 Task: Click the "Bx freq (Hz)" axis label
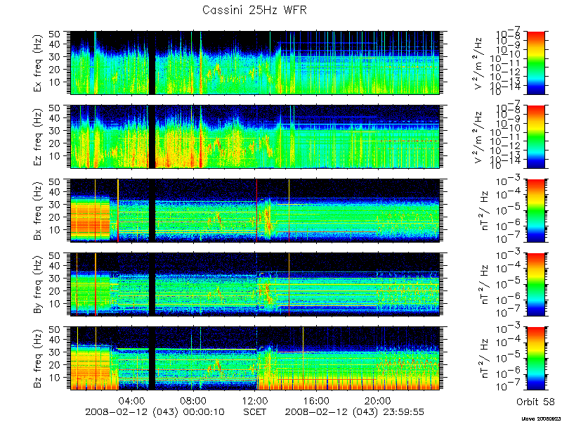point(39,210)
